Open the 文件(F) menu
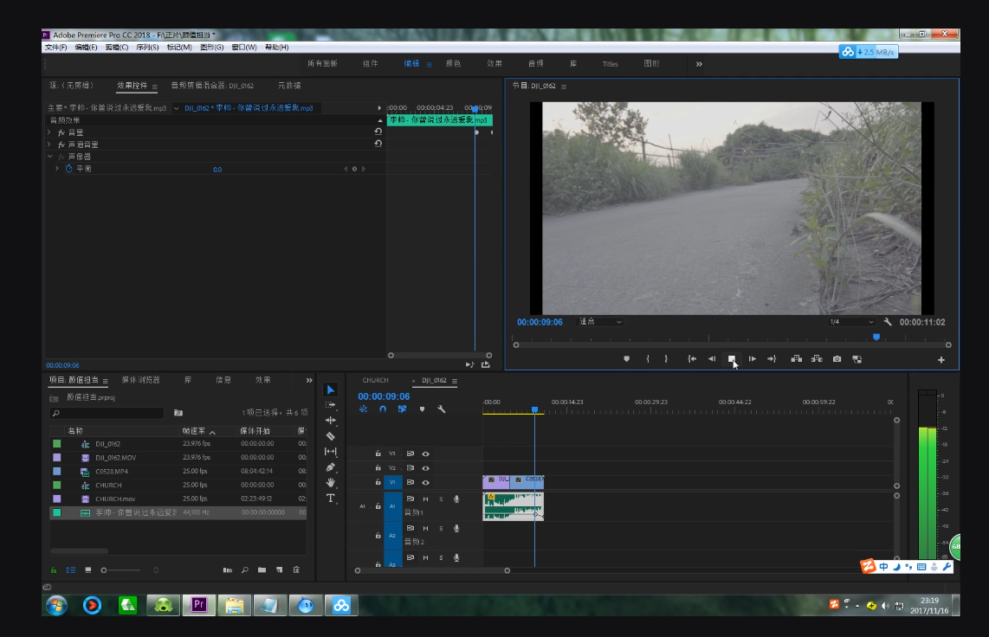Image resolution: width=989 pixels, height=637 pixels. pos(55,48)
